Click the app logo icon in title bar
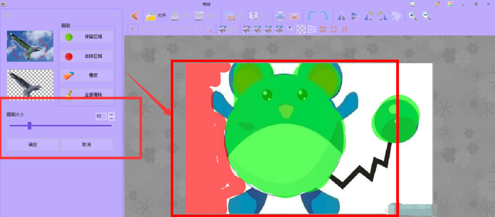 [x=4, y=4]
